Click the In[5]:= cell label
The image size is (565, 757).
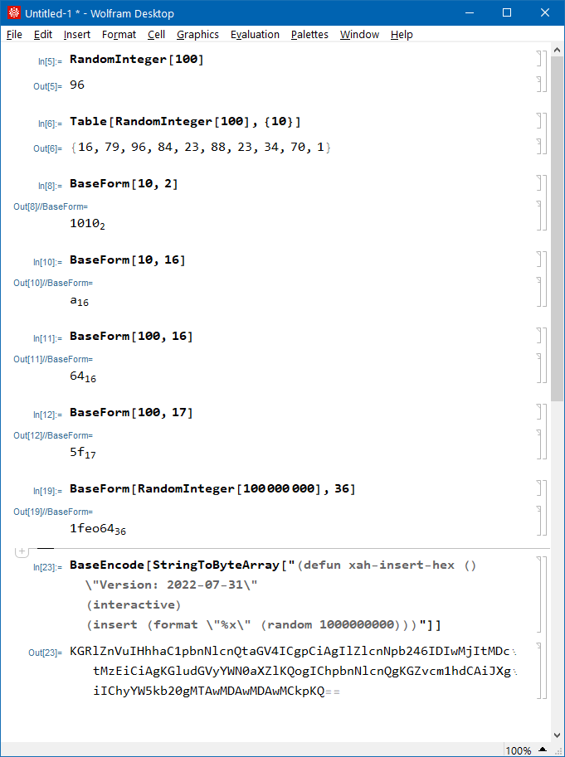tap(51, 61)
